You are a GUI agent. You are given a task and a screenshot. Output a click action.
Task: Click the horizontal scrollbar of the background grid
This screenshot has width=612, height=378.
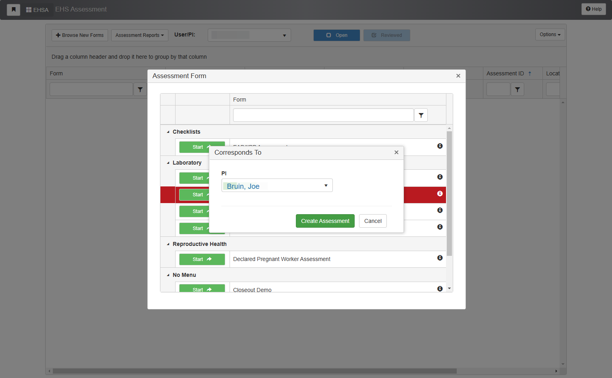[255, 371]
